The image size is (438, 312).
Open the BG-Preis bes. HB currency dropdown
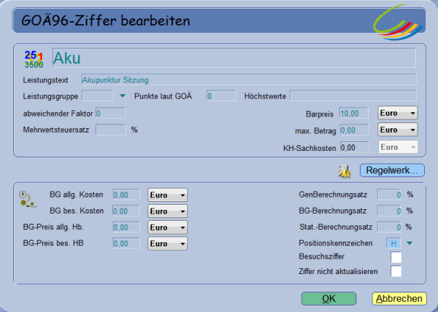click(x=167, y=243)
